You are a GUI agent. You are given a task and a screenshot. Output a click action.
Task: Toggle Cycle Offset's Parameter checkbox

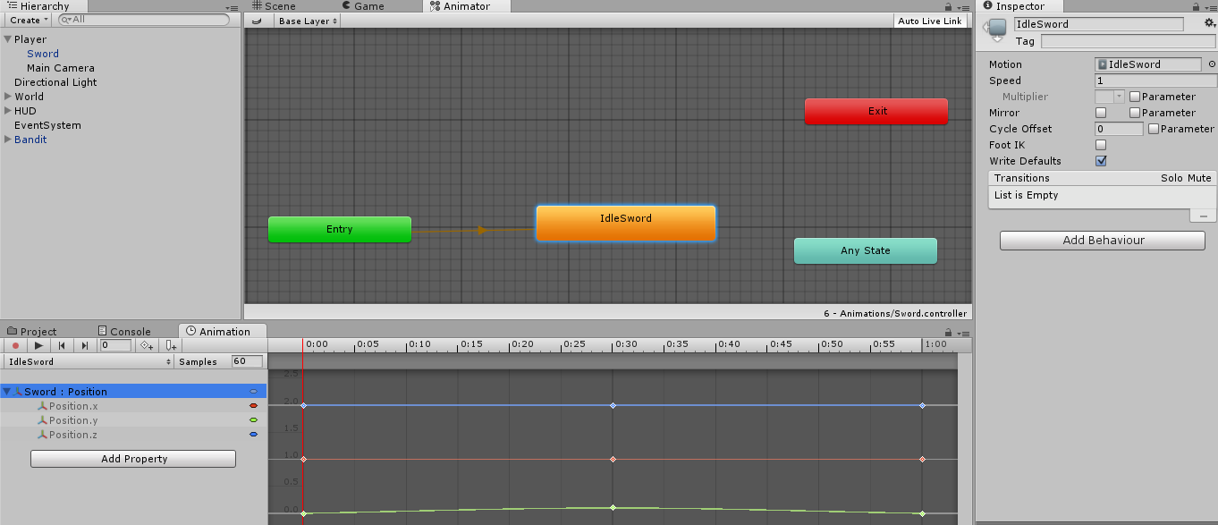(1154, 129)
